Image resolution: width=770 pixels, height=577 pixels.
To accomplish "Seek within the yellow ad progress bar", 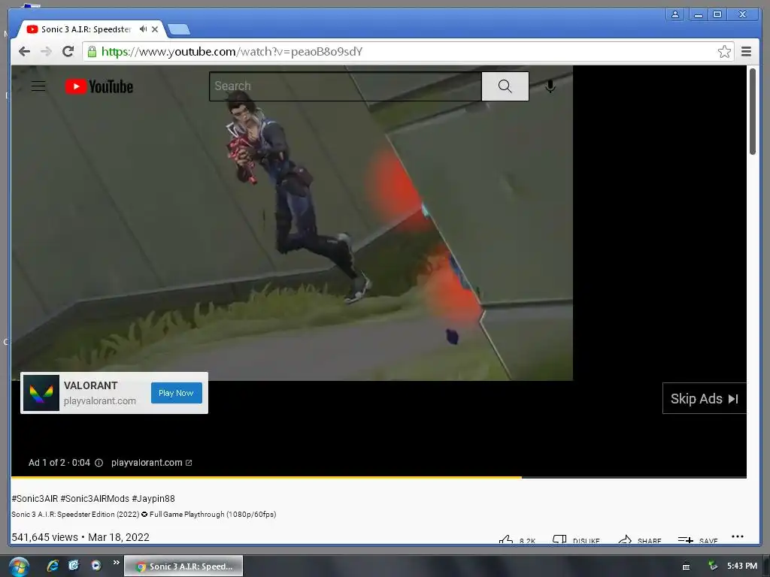I will coord(379,477).
